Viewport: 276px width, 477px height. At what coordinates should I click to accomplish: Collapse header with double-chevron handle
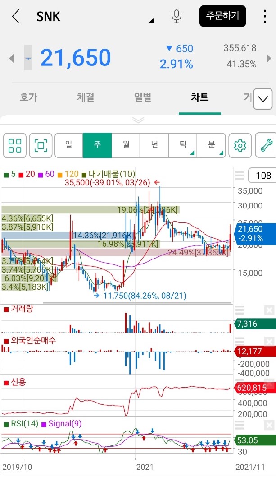(x=138, y=120)
